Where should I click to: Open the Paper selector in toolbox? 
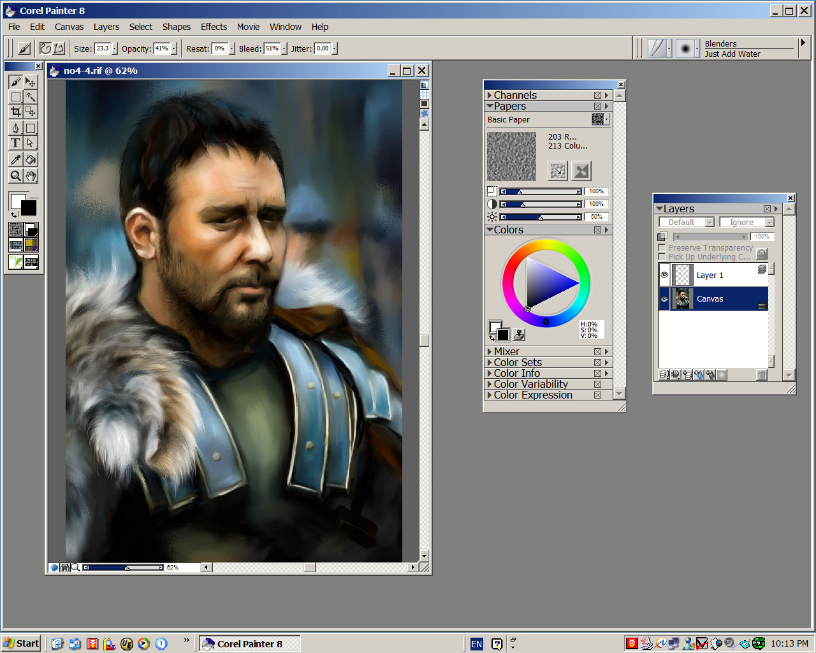(16, 230)
